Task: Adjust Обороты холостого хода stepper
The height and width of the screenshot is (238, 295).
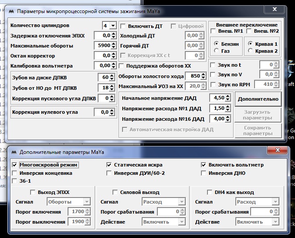Action: (x=203, y=76)
